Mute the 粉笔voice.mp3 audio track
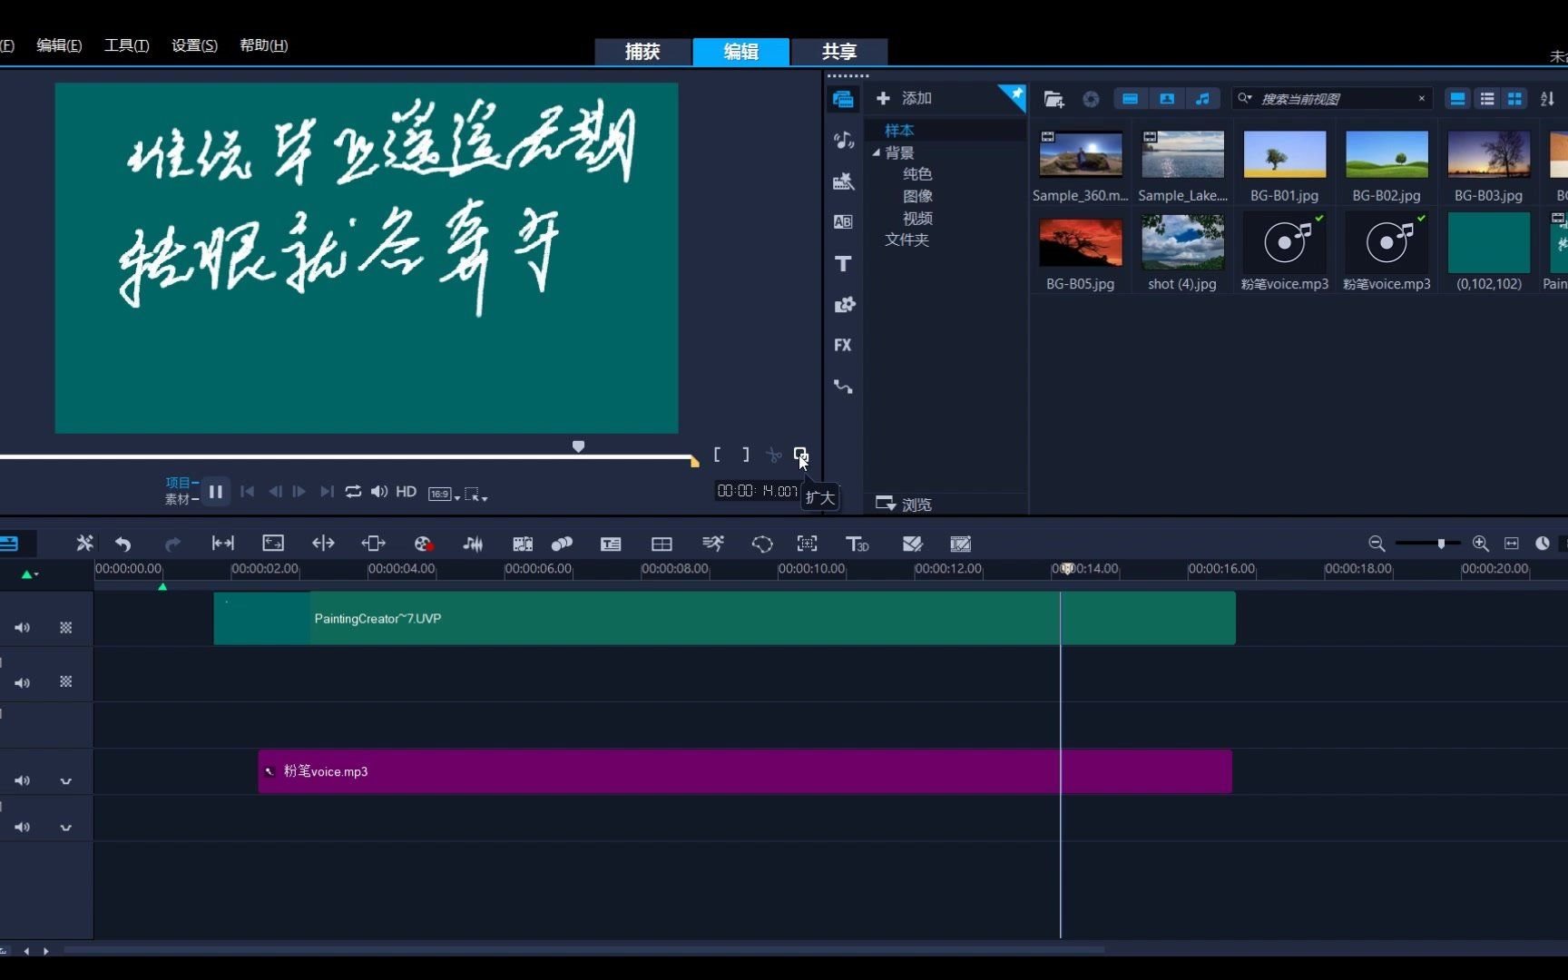1568x980 pixels. [22, 781]
